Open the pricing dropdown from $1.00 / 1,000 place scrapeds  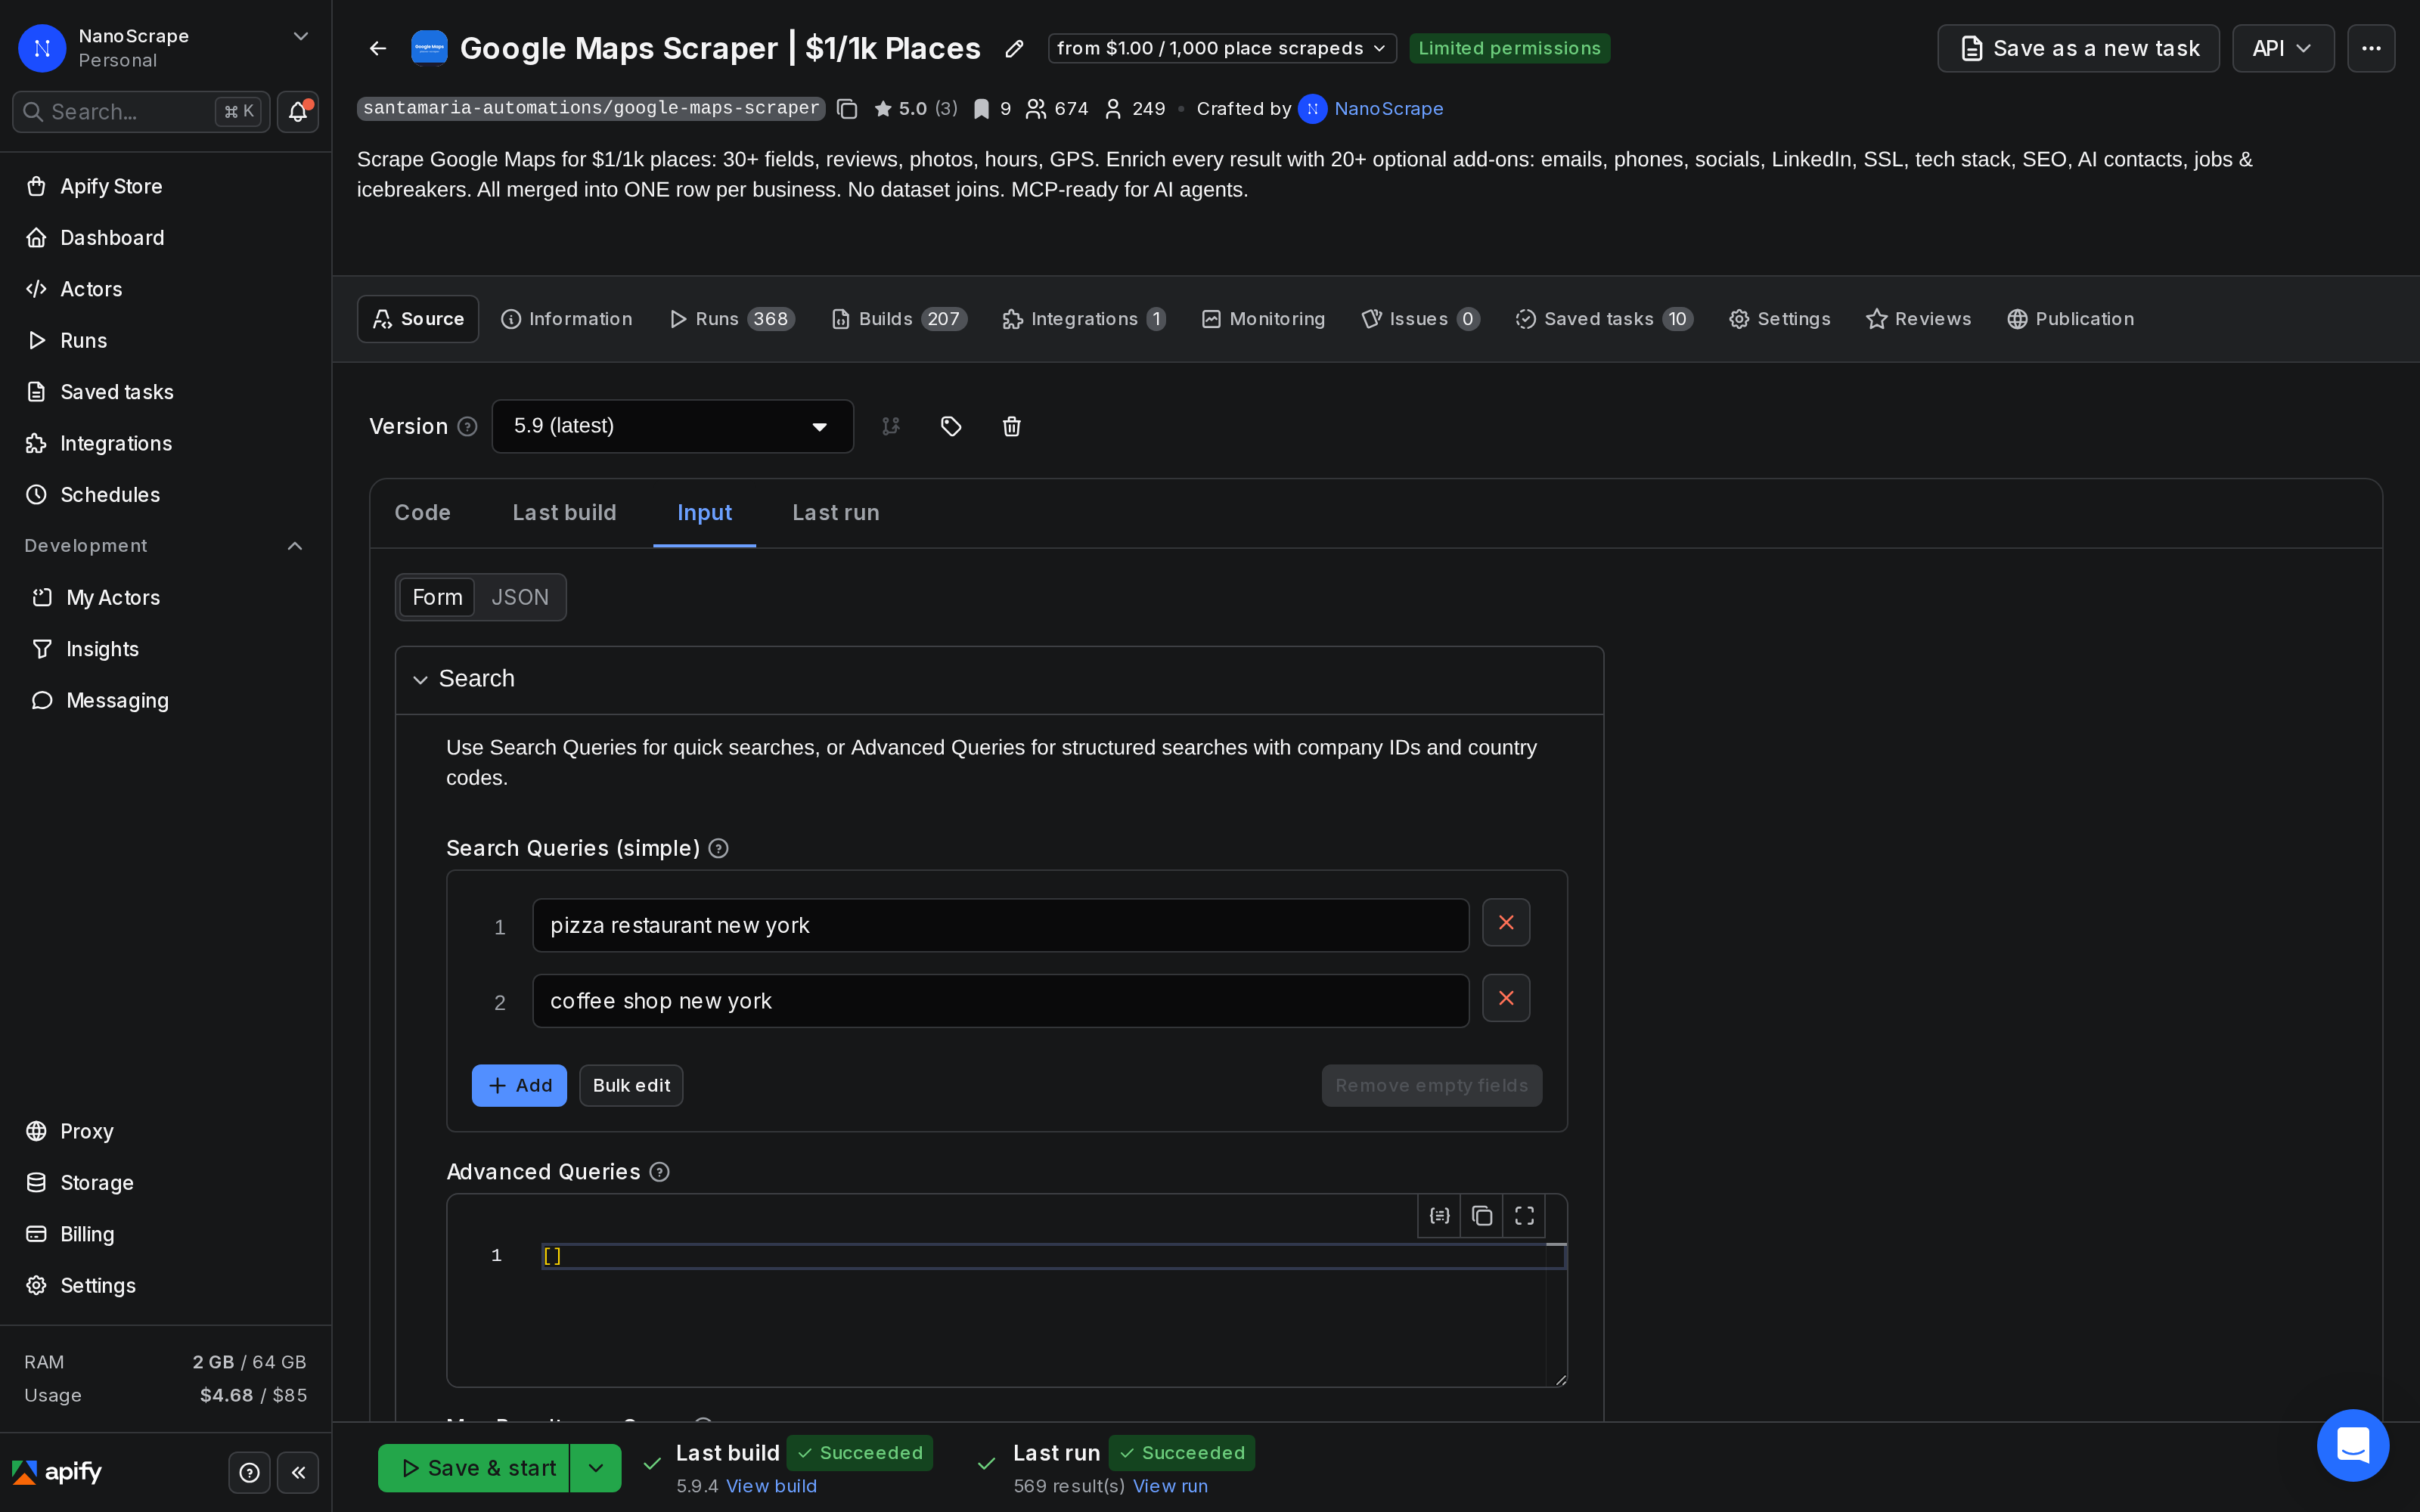1222,48
